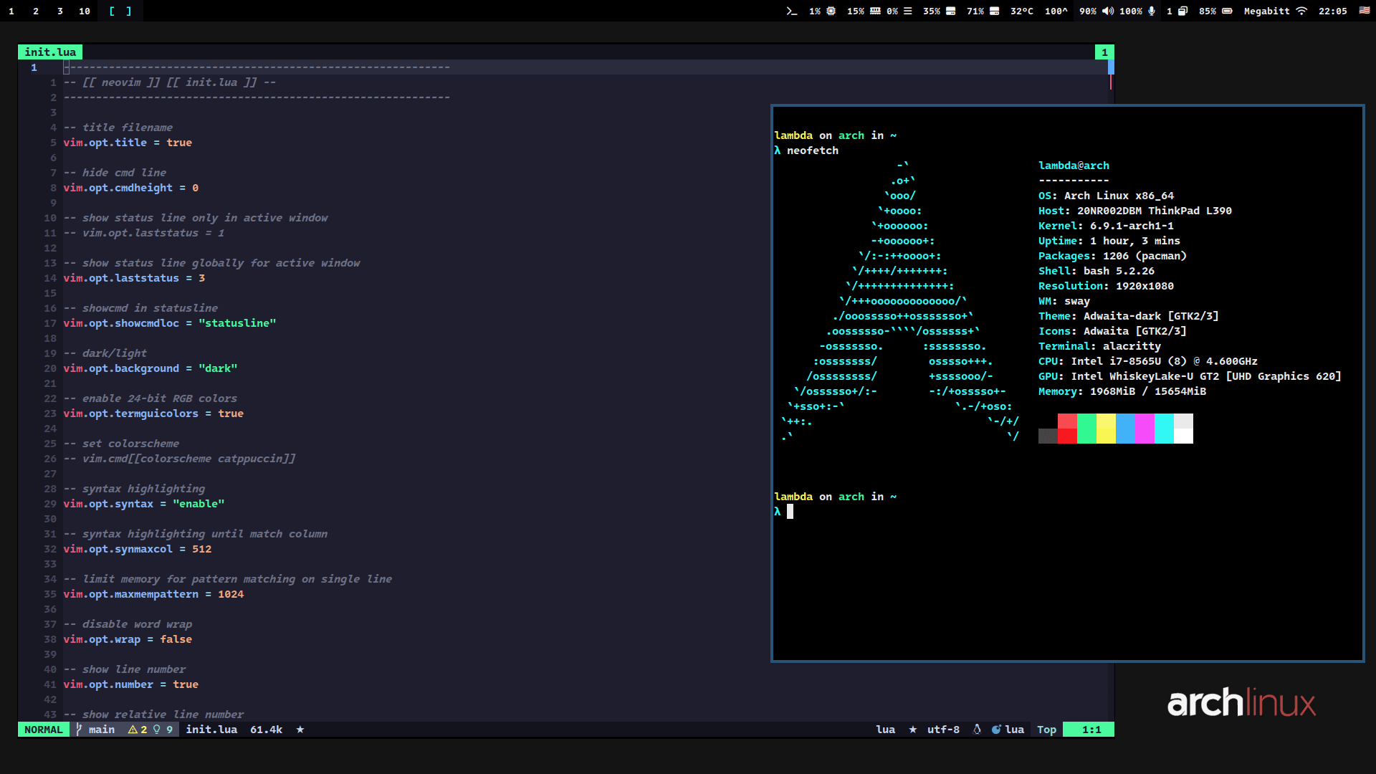
Task: Click the "statusline" string value
Action: point(237,323)
